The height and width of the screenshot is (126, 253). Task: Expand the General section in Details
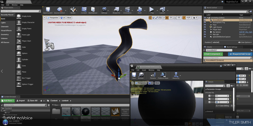pyautogui.click(x=206, y=111)
